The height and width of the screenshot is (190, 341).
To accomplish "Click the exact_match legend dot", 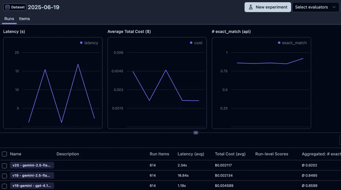I will (x=279, y=43).
